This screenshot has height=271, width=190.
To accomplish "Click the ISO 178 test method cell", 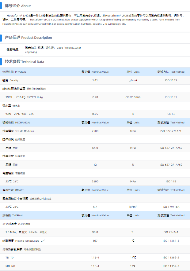I will coord(171,181).
